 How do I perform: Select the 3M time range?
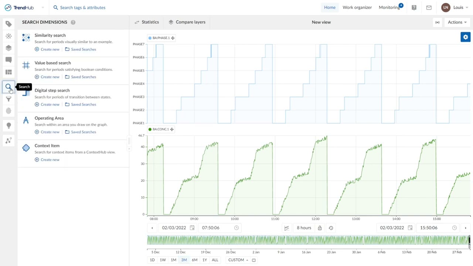pyautogui.click(x=184, y=260)
